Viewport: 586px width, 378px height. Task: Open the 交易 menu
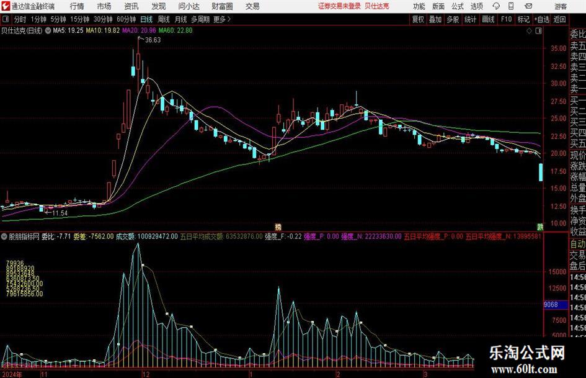pyautogui.click(x=252, y=6)
